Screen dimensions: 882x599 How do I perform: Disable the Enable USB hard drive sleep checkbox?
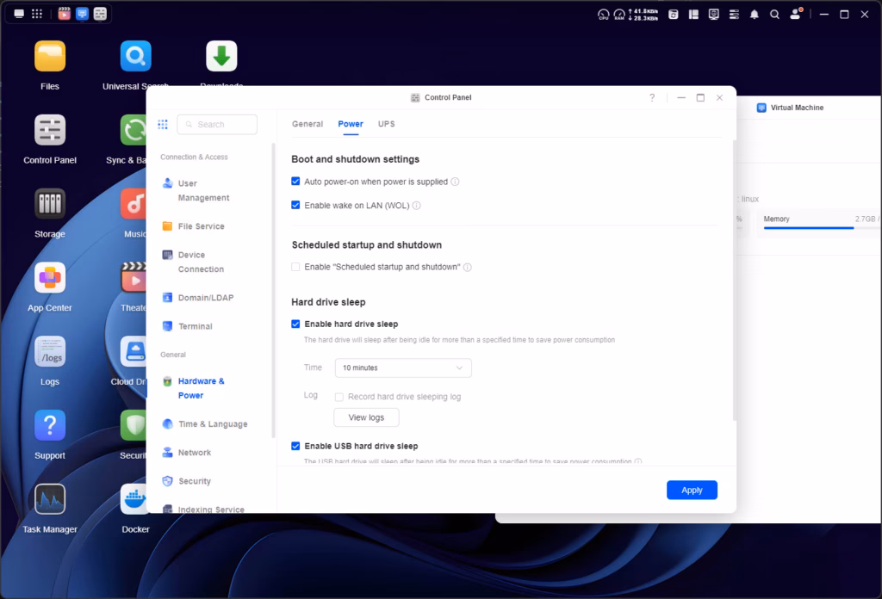tap(295, 447)
